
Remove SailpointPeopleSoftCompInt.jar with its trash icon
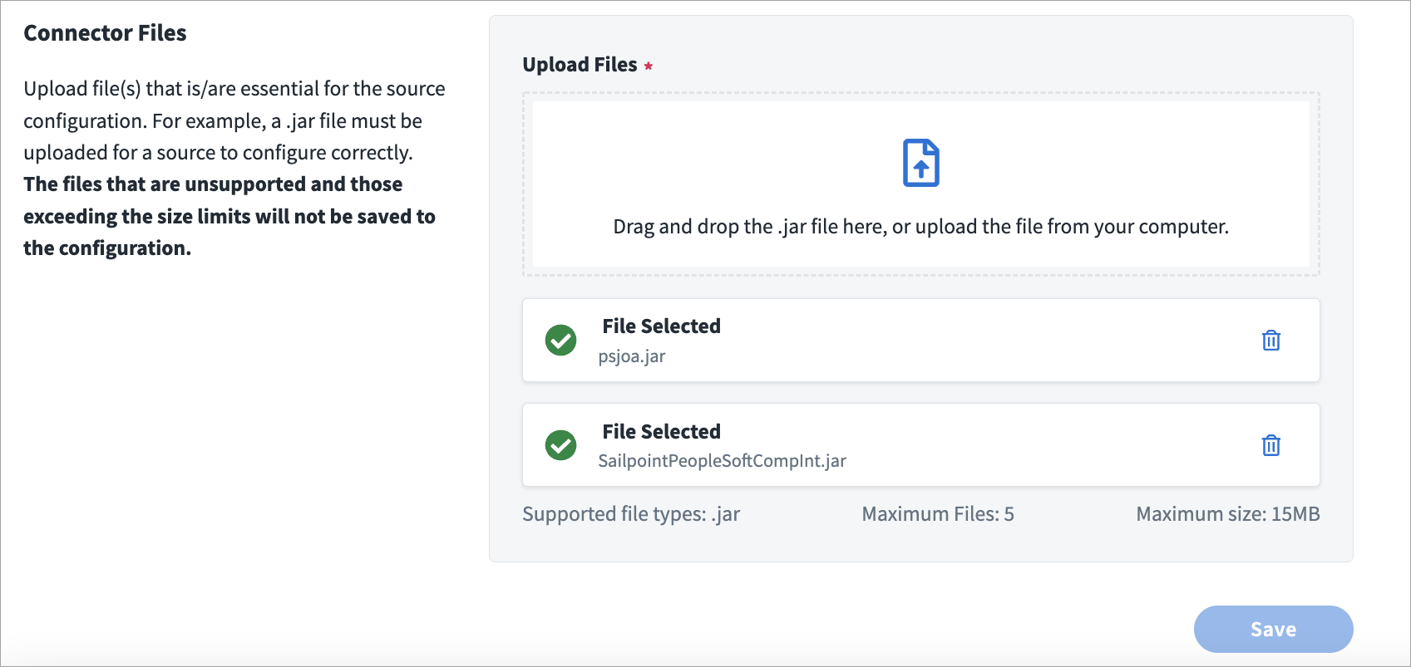point(1270,446)
